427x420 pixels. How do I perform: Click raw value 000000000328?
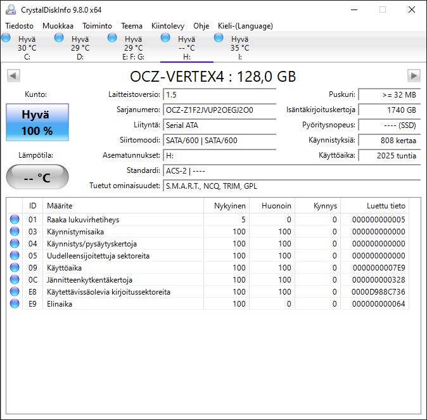[x=378, y=280]
